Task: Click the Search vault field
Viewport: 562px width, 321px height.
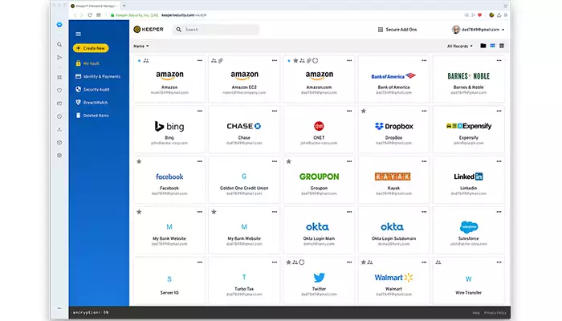Action: [216, 30]
